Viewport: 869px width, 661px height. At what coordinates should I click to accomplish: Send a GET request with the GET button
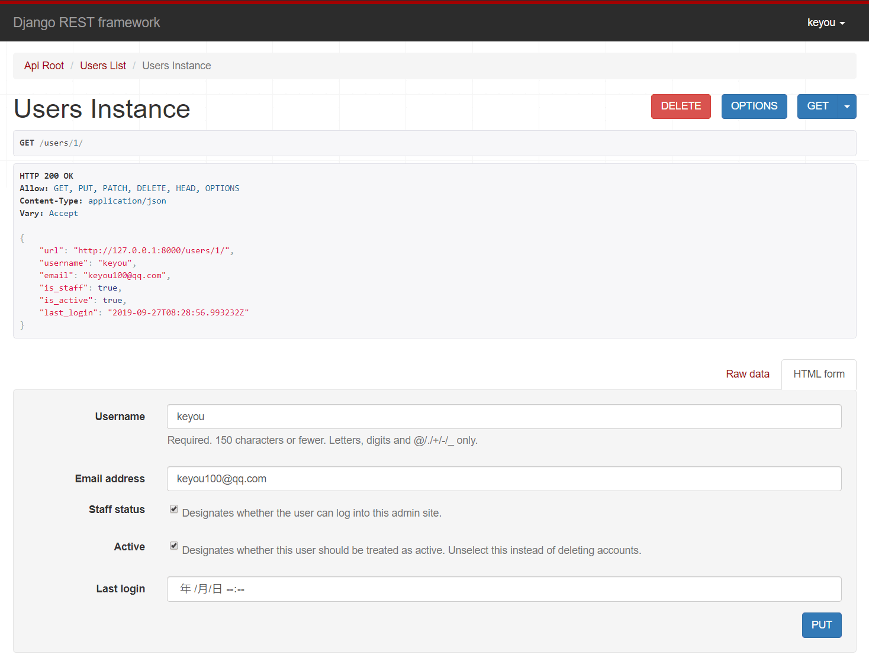(817, 107)
